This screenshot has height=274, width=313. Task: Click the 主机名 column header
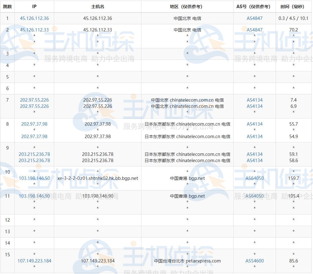click(97, 7)
